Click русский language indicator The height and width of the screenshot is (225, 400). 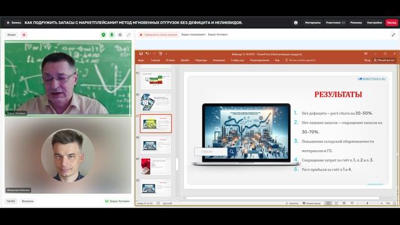(x=167, y=203)
